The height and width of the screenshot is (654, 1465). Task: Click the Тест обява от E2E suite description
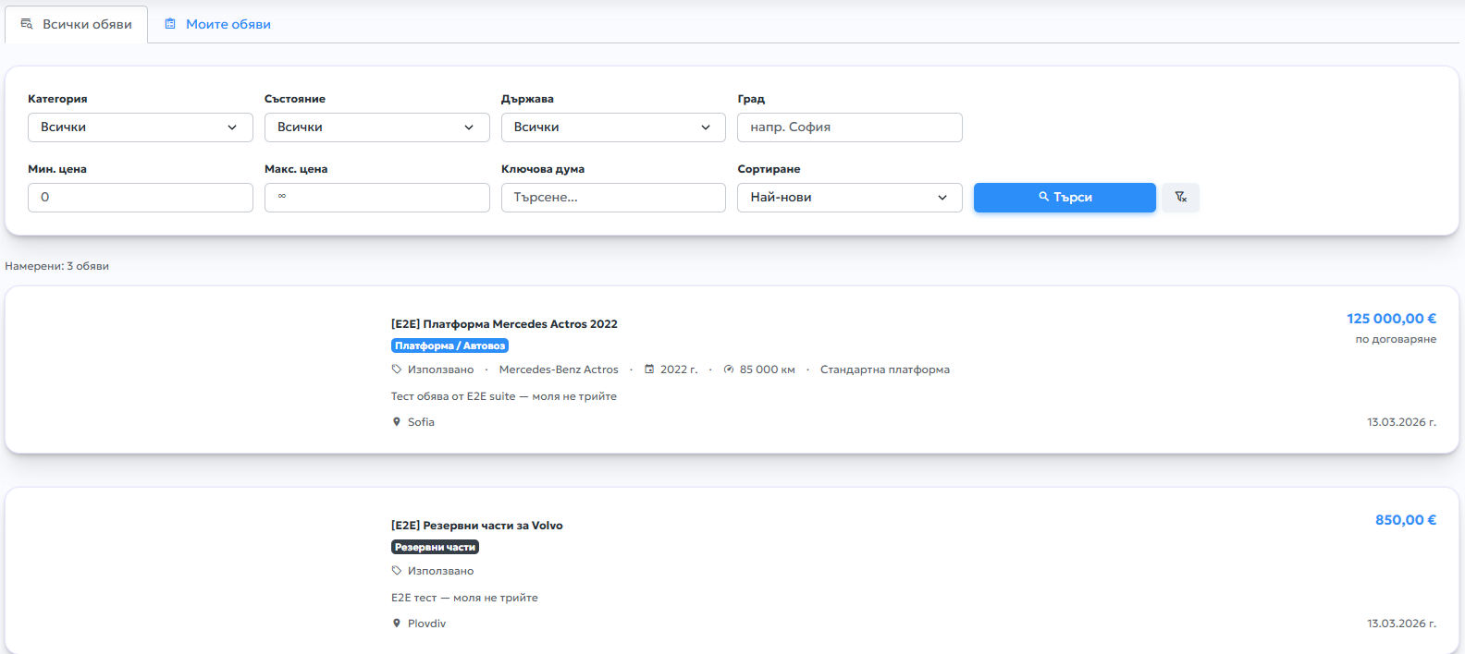pyautogui.click(x=504, y=396)
